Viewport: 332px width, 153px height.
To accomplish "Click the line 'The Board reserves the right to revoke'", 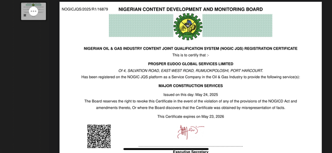I will [x=190, y=101].
